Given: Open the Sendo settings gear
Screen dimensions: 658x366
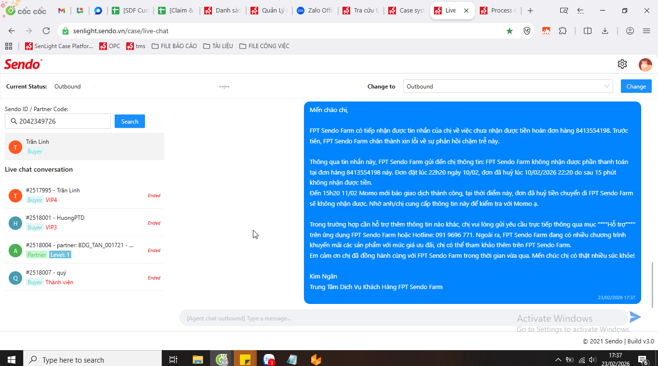Looking at the screenshot, I should point(622,64).
